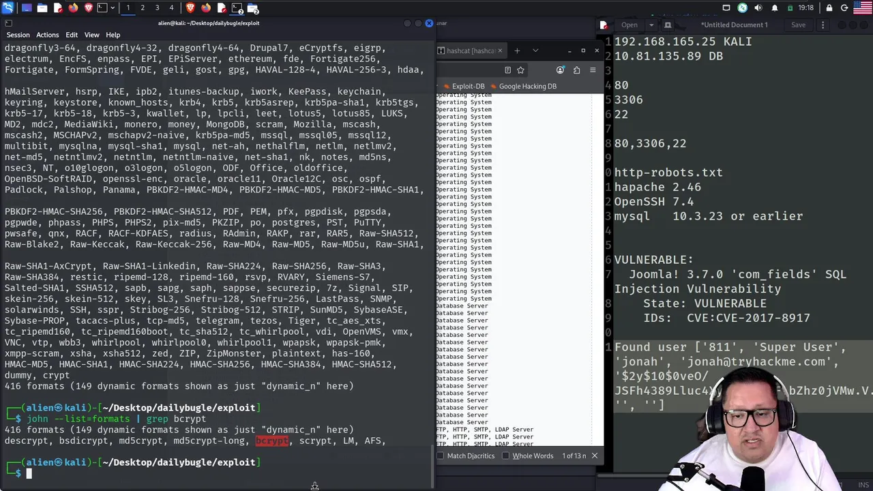Viewport: 873px width, 491px height.
Task: Open the notifications bell icon
Action: point(774,8)
